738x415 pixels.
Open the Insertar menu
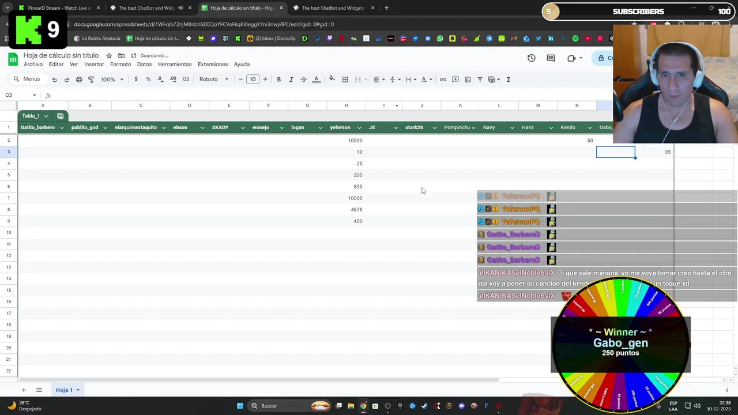[94, 65]
